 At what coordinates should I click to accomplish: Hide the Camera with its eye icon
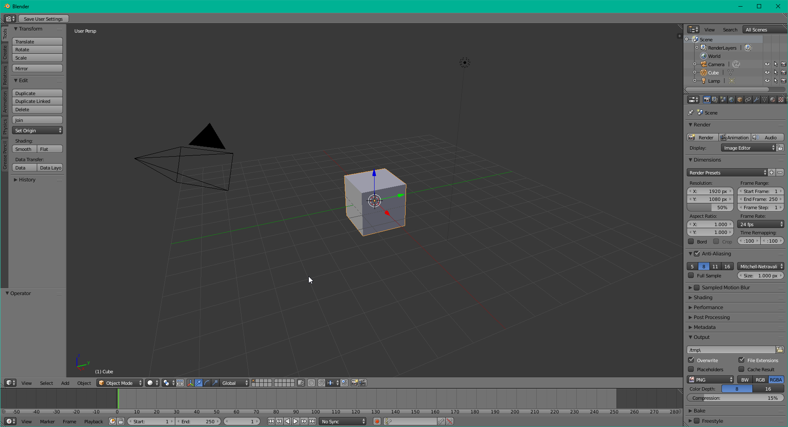pyautogui.click(x=767, y=64)
